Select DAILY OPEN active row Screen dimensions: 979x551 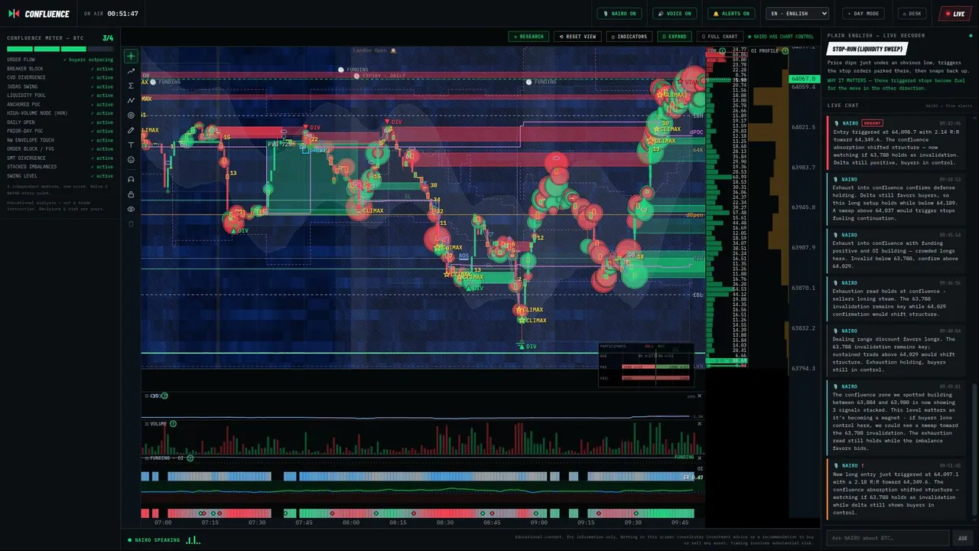[60, 122]
